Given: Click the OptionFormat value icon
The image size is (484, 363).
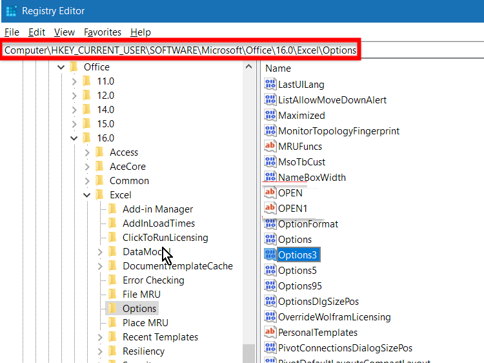Looking at the screenshot, I should (270, 223).
